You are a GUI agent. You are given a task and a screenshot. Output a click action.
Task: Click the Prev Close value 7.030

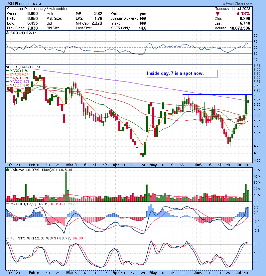(33, 28)
